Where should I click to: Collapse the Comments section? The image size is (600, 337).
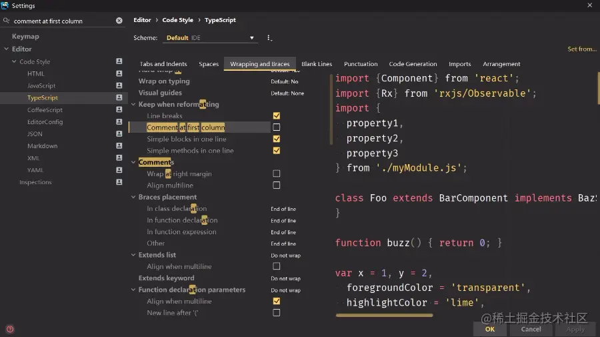tap(133, 162)
